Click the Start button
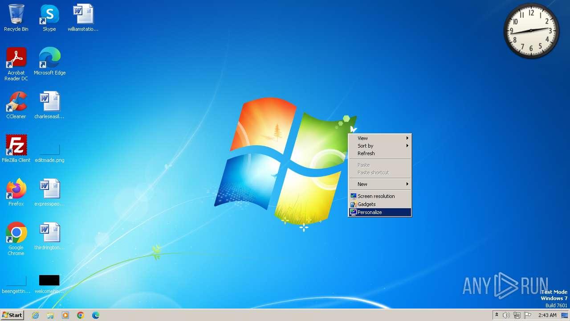 (x=12, y=315)
